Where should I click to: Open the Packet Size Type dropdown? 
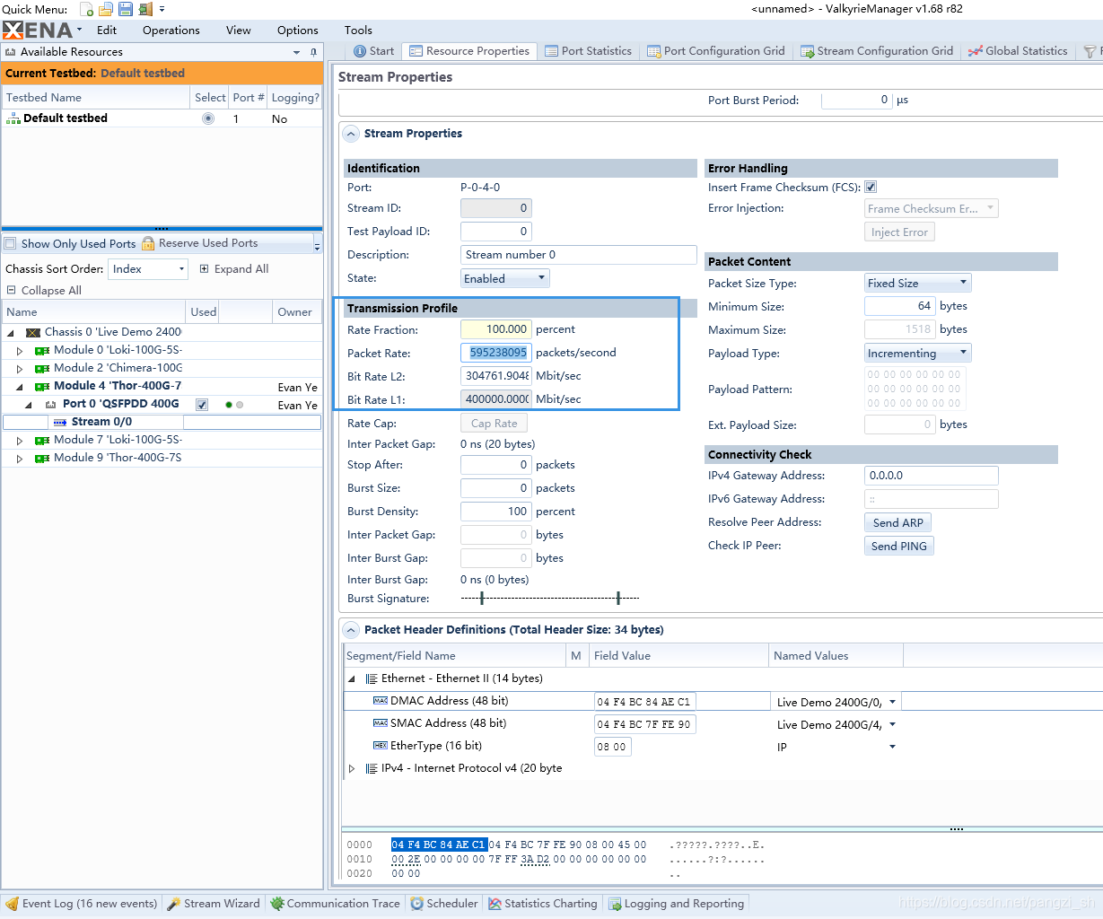tap(917, 283)
